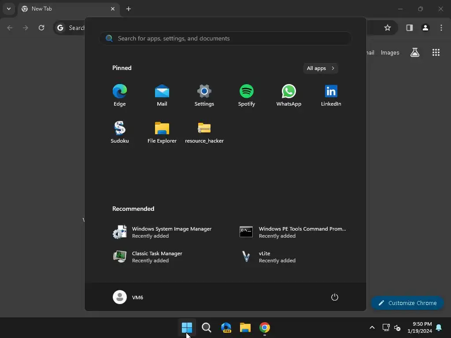Open the Sudoku game
Viewport: 451px width, 338px height.
(120, 132)
